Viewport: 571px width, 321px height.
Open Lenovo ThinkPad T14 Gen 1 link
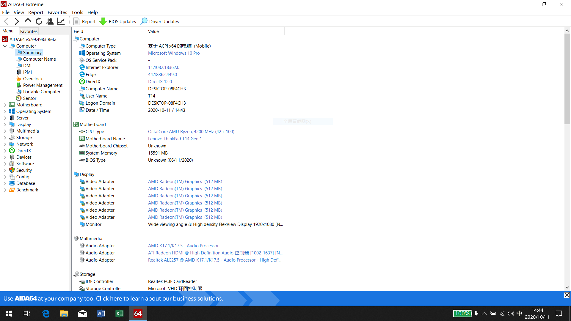(175, 139)
